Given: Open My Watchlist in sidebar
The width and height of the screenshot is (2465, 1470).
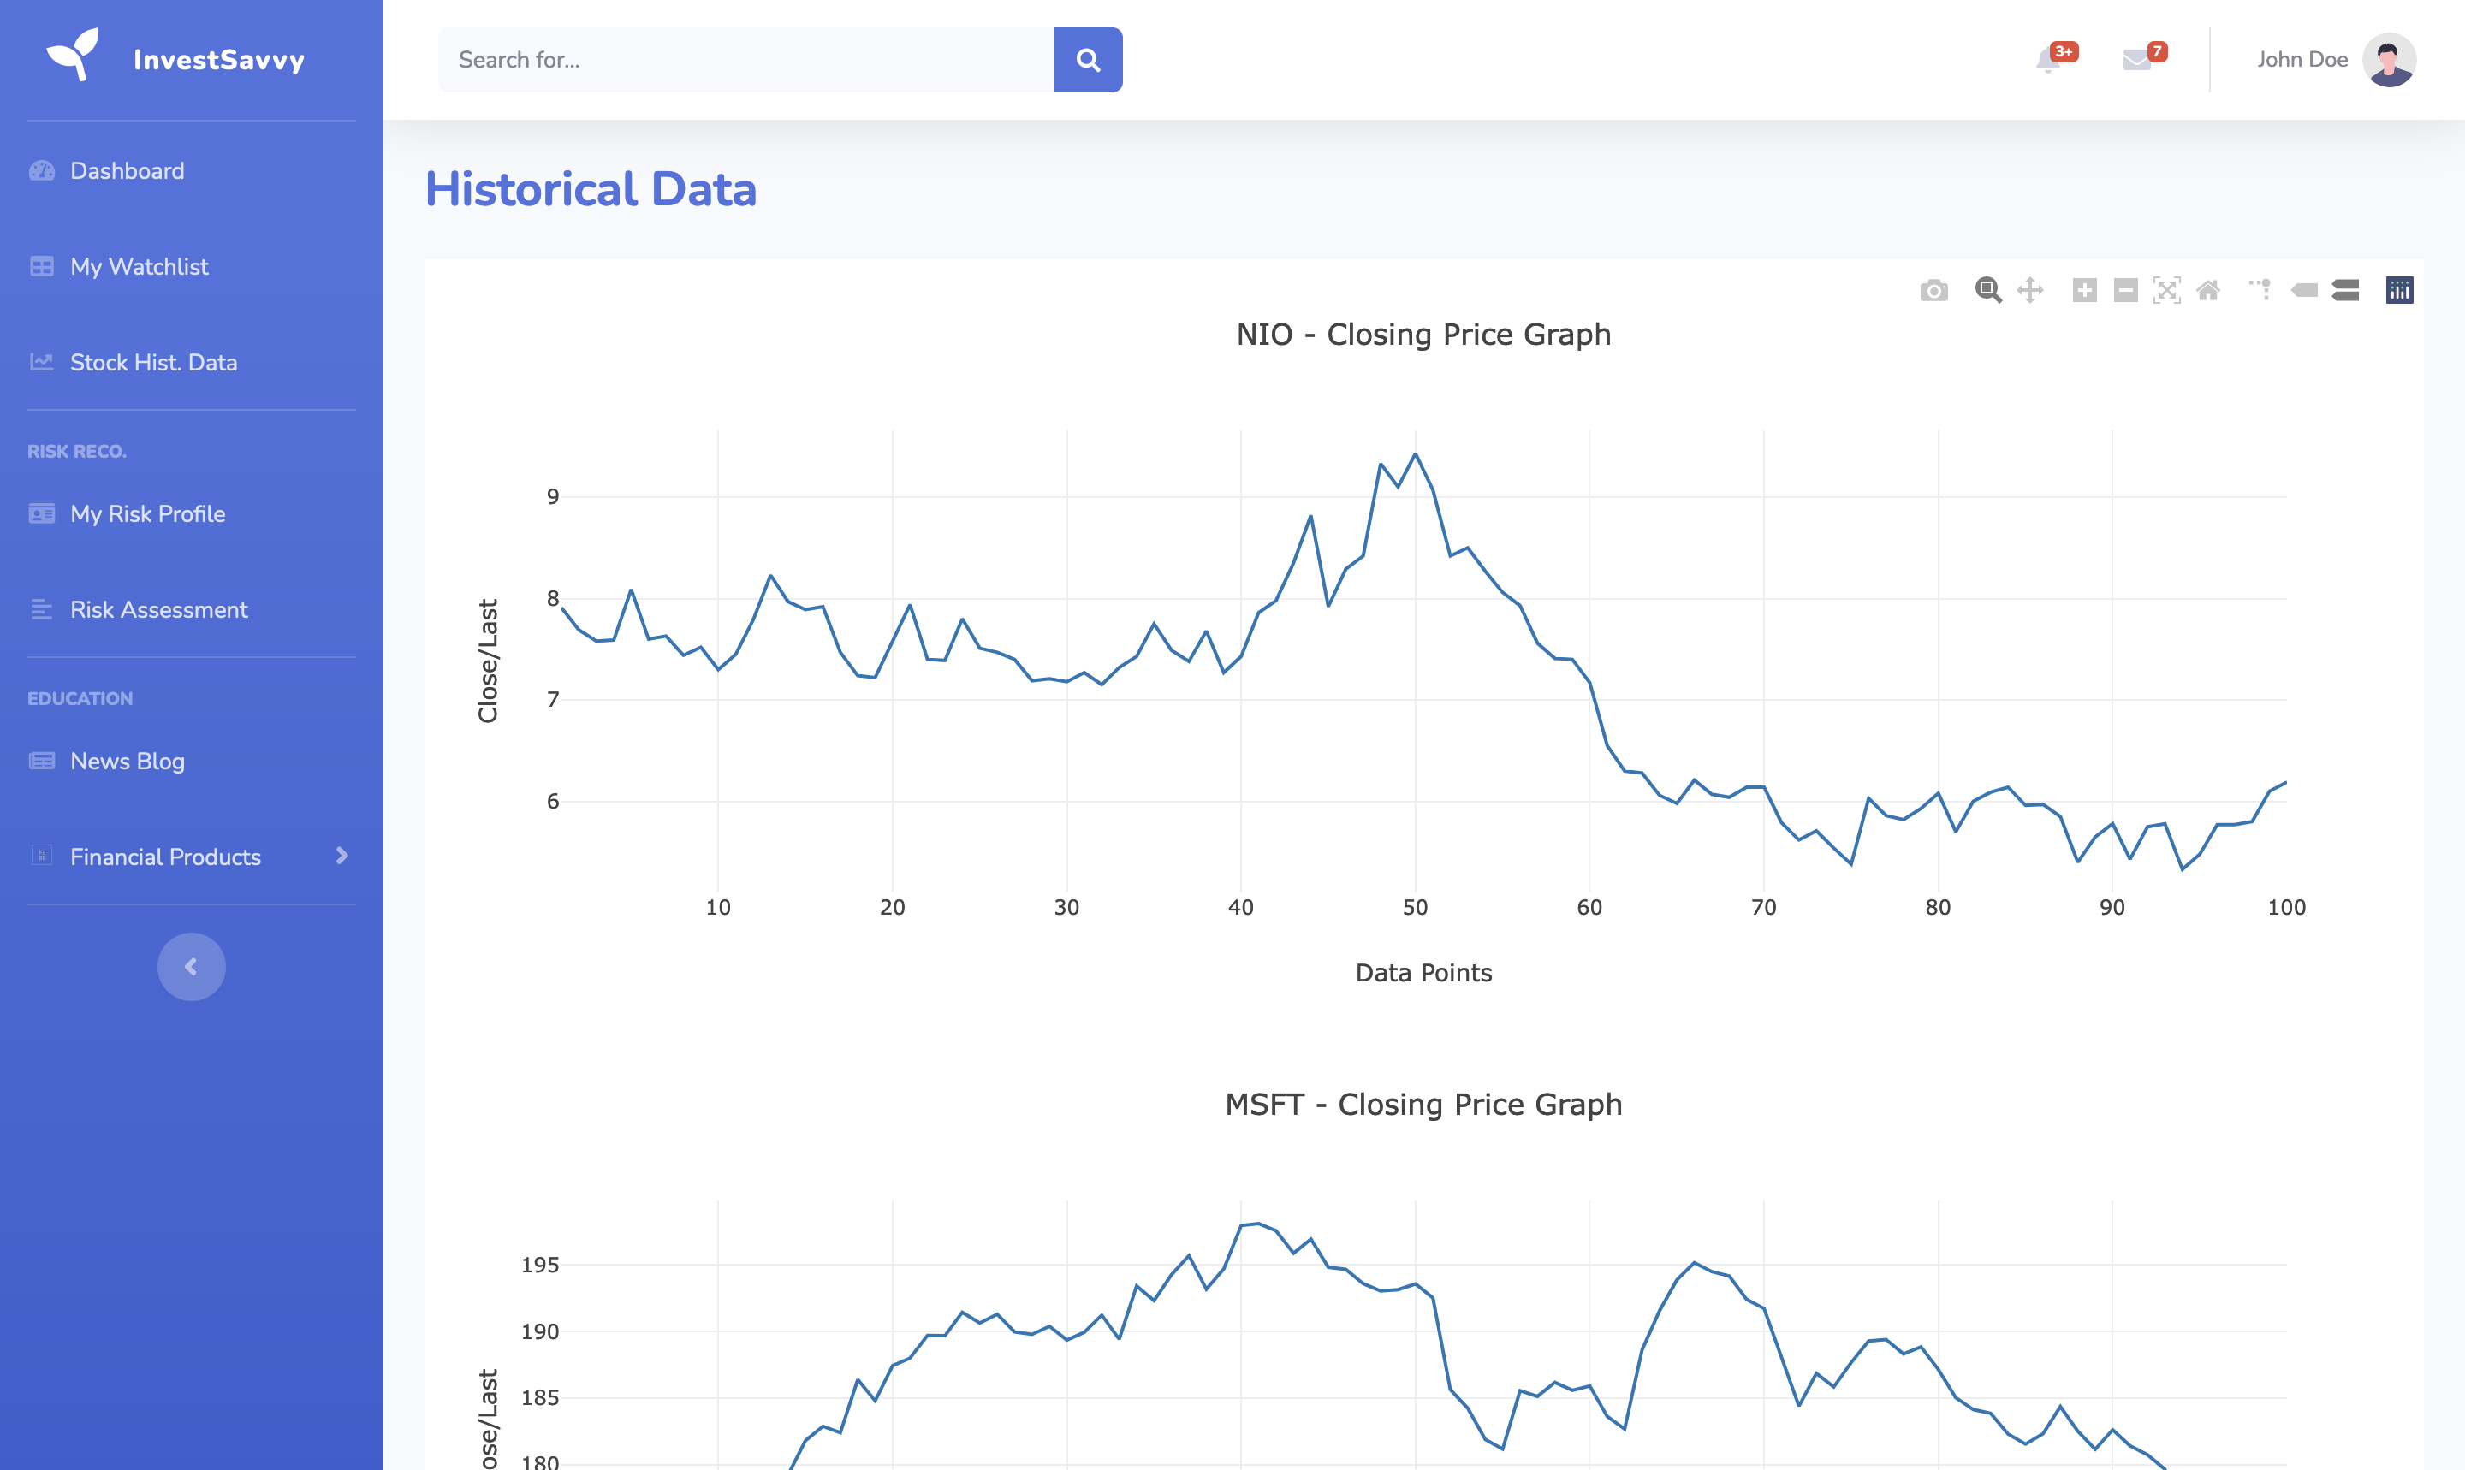Looking at the screenshot, I should pyautogui.click(x=191, y=266).
